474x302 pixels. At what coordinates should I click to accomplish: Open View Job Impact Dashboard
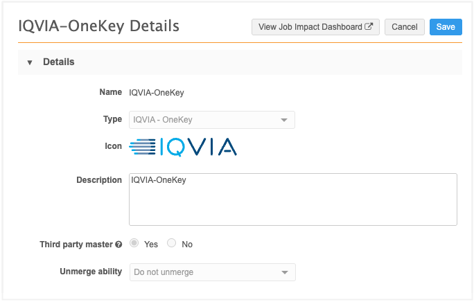pos(315,27)
